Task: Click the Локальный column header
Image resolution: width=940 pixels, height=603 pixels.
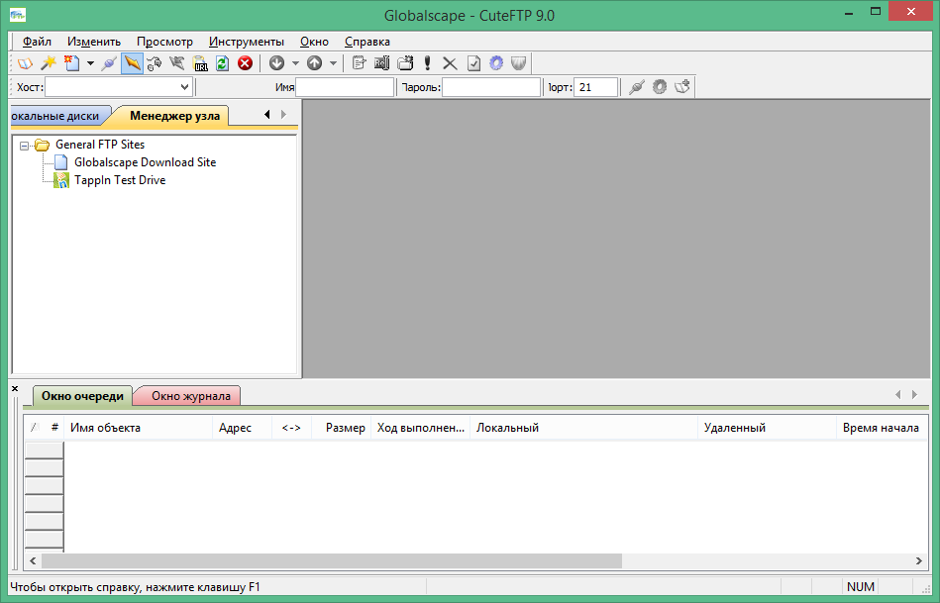Action: (583, 428)
